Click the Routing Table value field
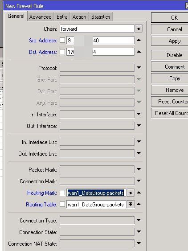Screen dimensions: 188x251 [x=96, y=205]
